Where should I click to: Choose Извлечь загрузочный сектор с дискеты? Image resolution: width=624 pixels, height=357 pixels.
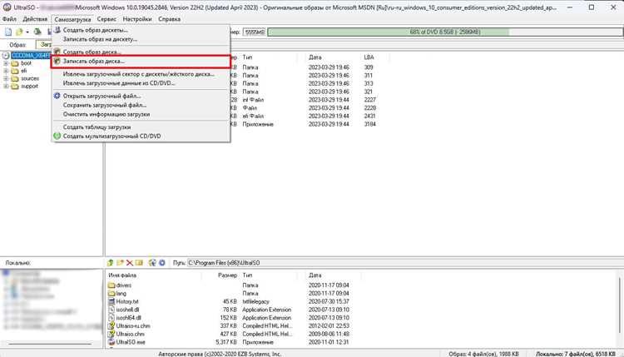pos(141,74)
